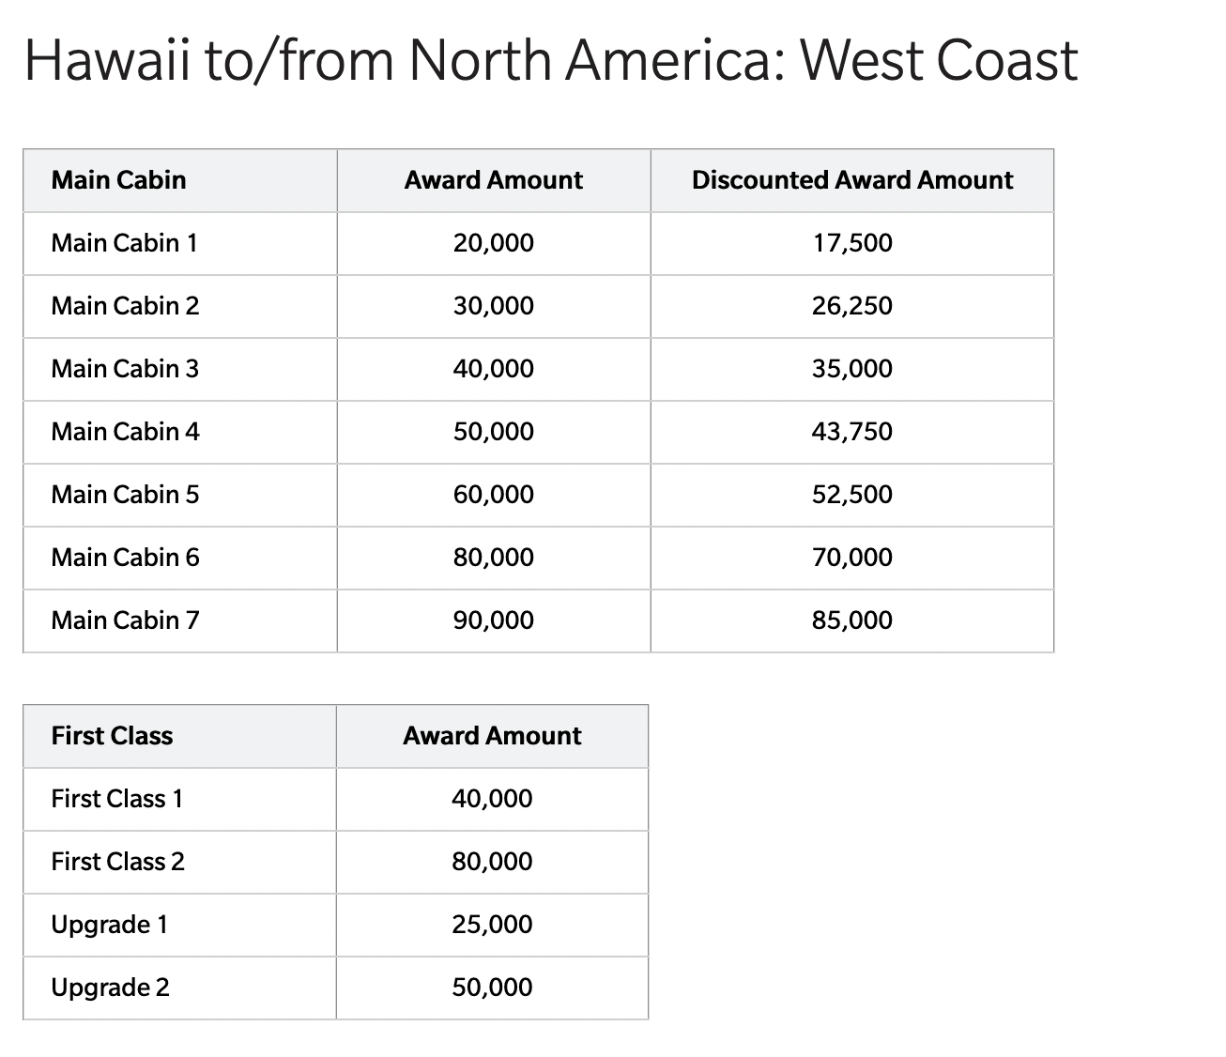
Task: Click the 17,500 discounted amount cell
Action: [x=852, y=243]
